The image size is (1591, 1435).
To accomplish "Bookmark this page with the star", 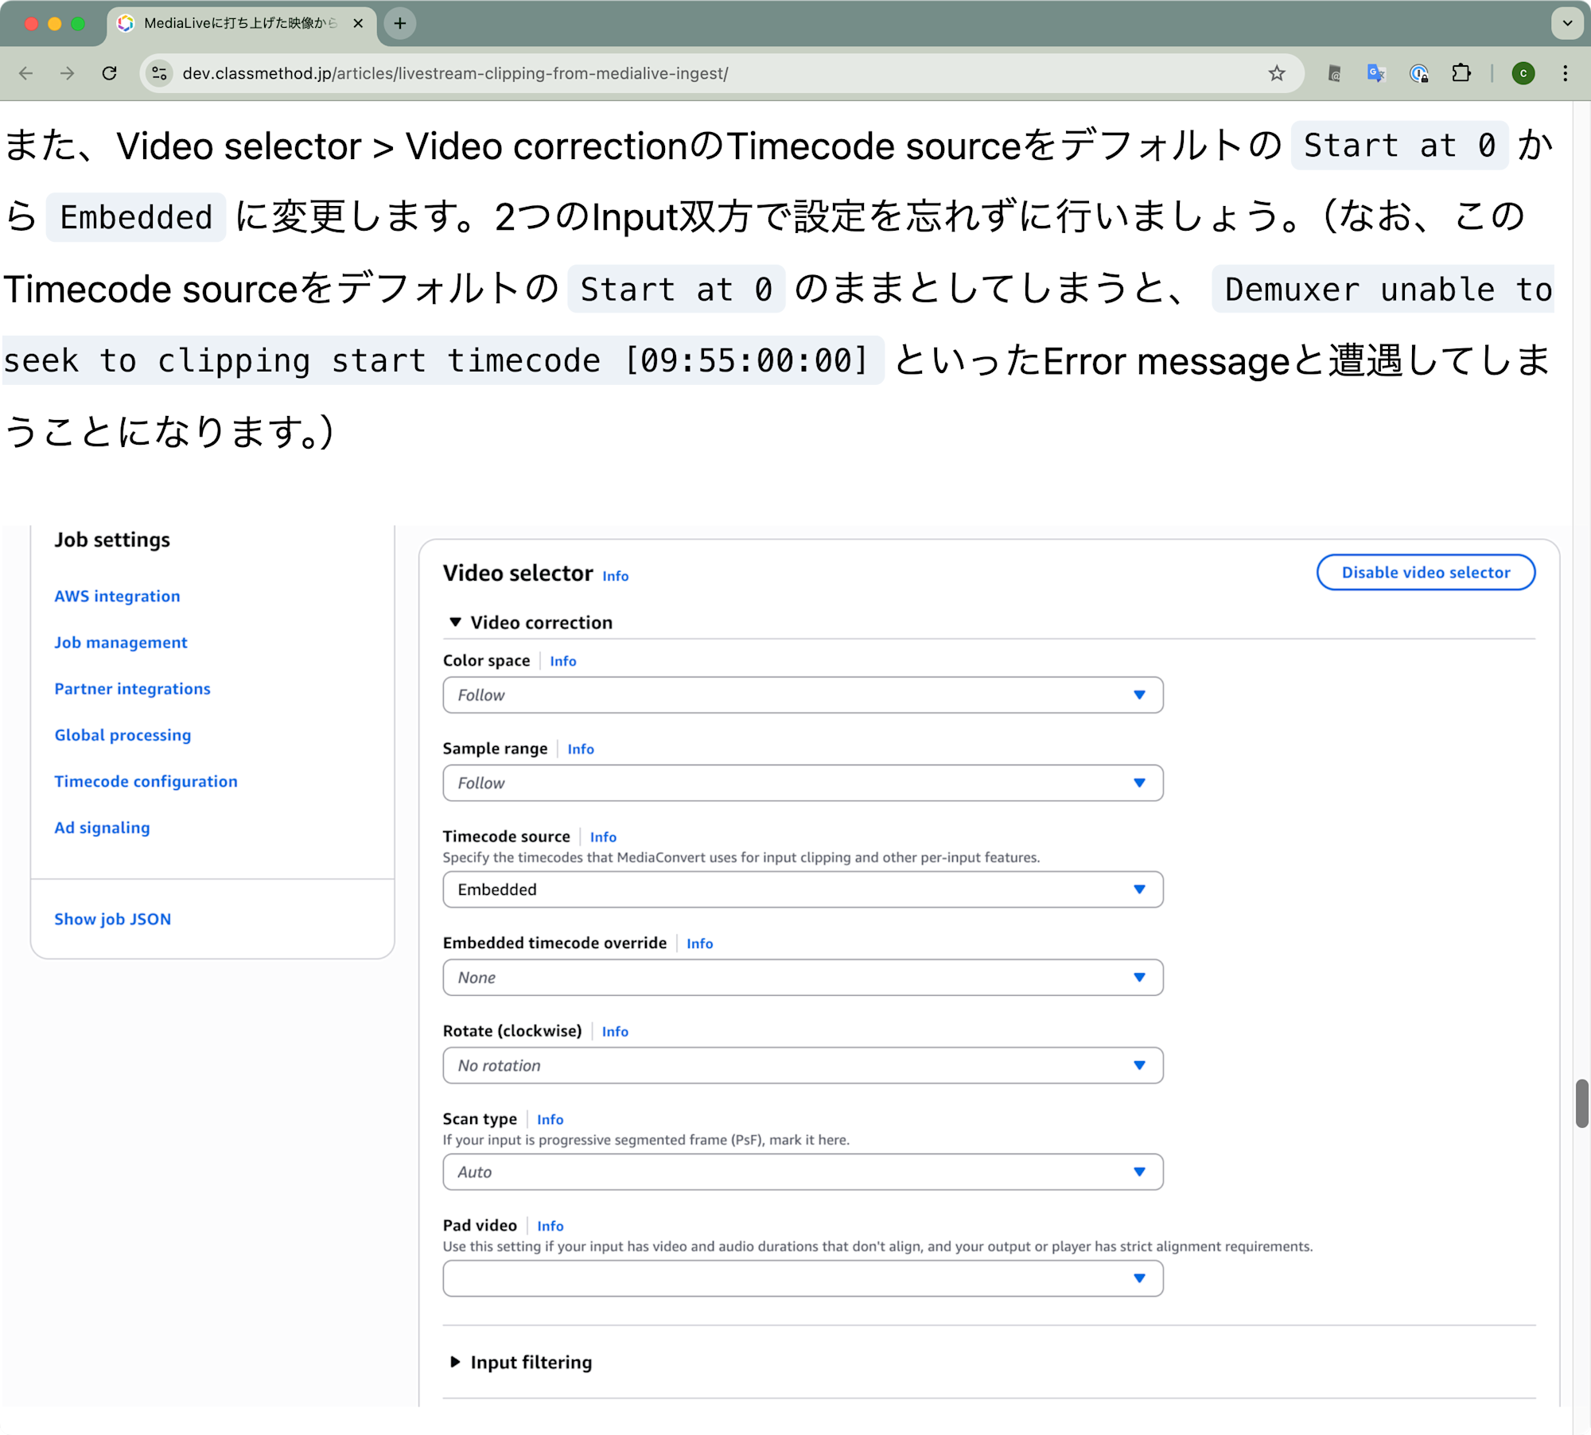I will (1276, 73).
